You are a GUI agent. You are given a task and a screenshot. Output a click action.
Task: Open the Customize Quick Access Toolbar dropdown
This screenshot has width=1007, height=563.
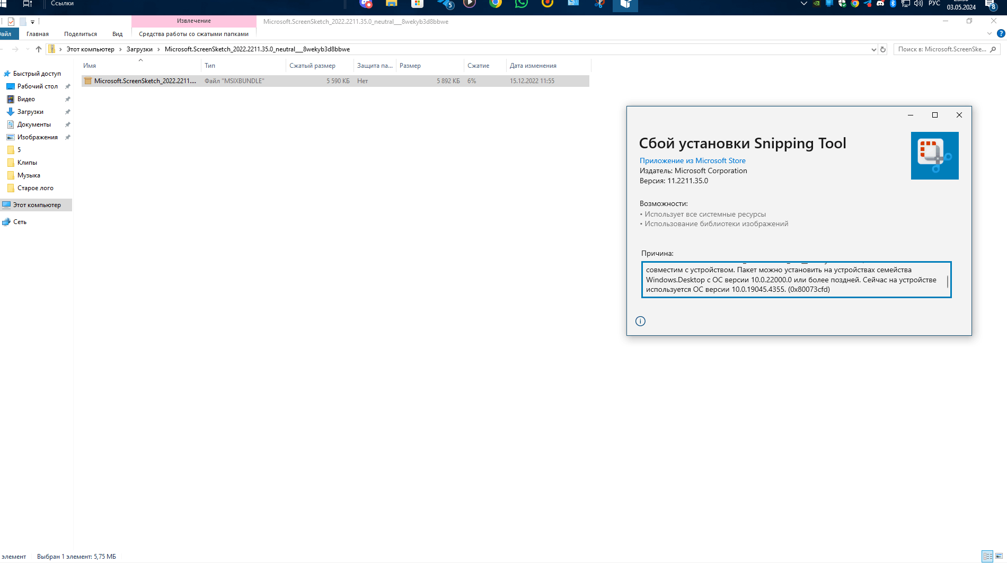pos(32,22)
